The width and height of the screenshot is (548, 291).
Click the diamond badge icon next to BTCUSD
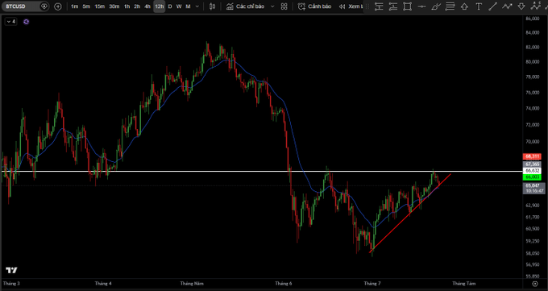[44, 6]
